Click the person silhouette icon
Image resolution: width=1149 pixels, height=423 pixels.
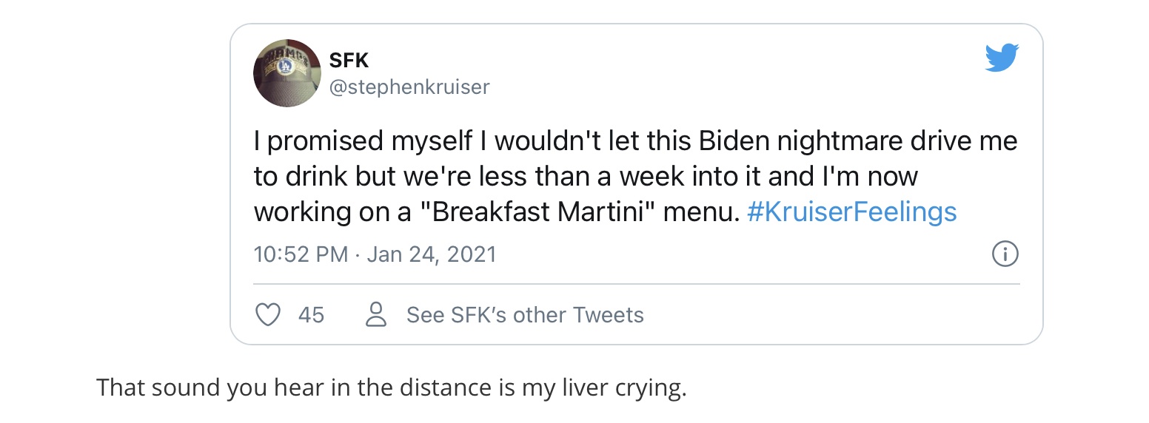pos(376,315)
